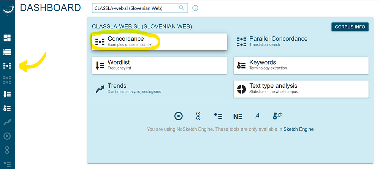Click the DASHBOARD page title

click(51, 8)
